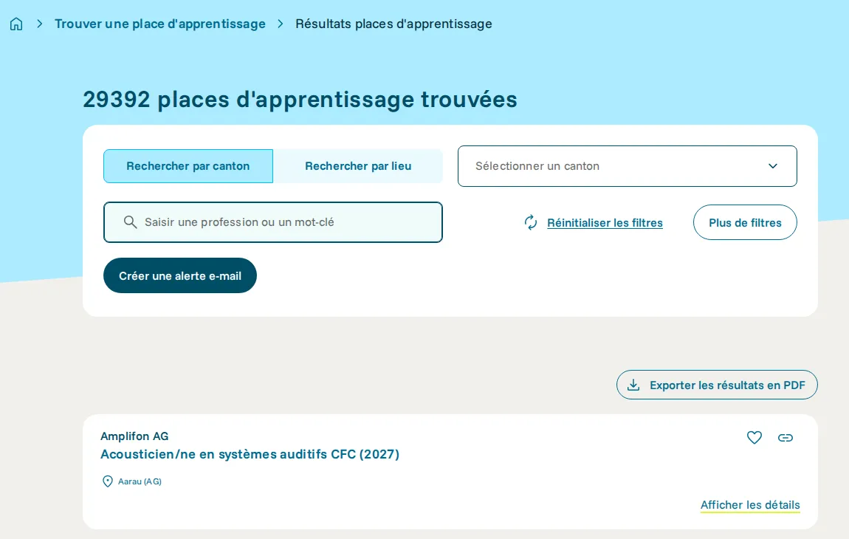Screen dimensions: 849x539
Task: Click the '29392 places d'apprentissage trouvées' heading
Action: [x=300, y=99]
